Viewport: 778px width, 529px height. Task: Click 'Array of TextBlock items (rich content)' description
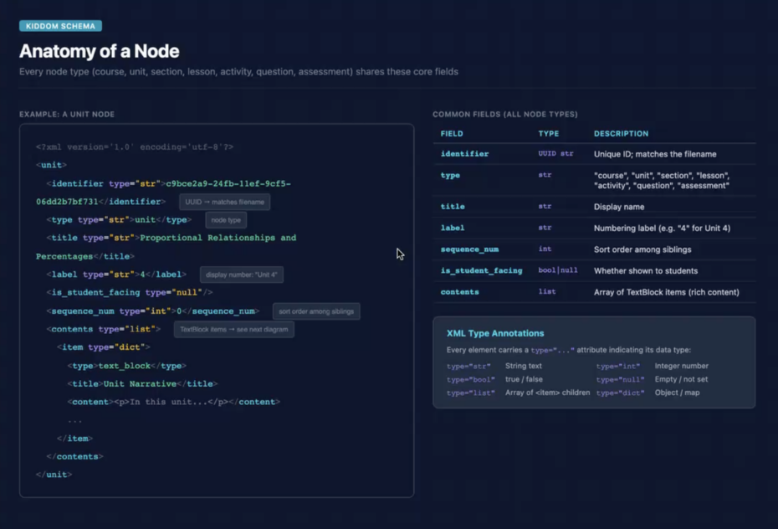[667, 292]
